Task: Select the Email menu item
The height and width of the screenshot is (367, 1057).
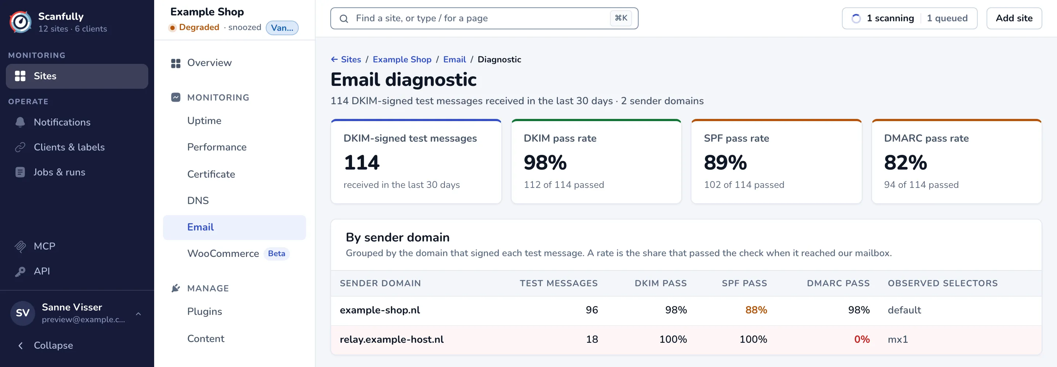Action: pyautogui.click(x=235, y=228)
